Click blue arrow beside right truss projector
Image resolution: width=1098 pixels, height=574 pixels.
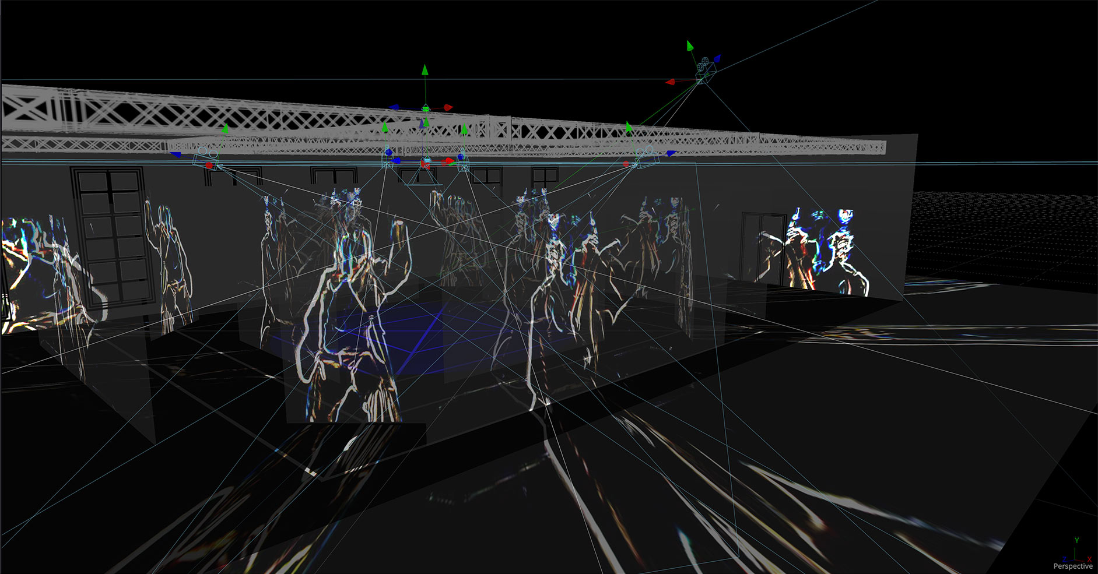click(x=671, y=154)
